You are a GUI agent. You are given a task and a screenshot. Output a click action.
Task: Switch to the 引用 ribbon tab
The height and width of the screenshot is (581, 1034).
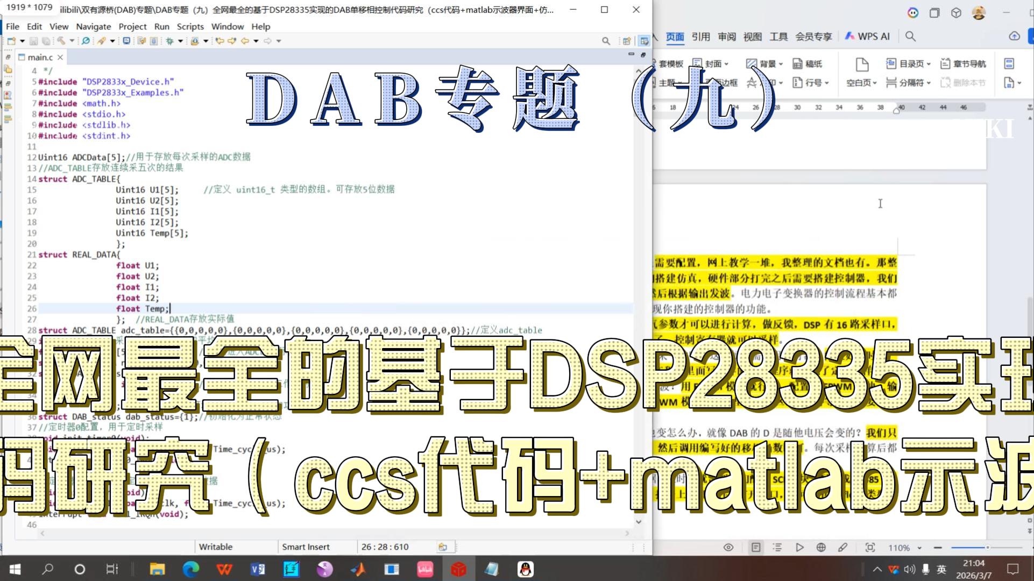click(700, 36)
